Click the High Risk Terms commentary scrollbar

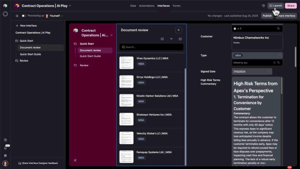(281, 85)
